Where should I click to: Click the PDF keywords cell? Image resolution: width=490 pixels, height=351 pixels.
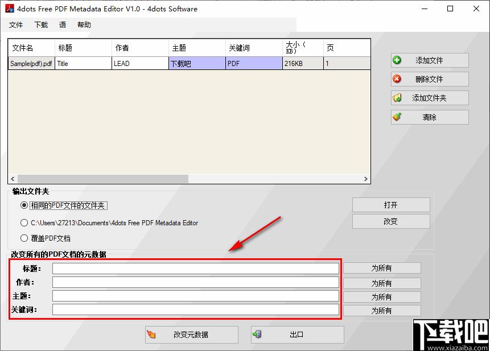click(254, 63)
